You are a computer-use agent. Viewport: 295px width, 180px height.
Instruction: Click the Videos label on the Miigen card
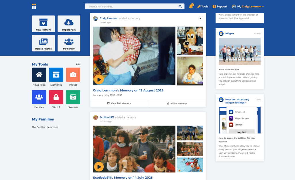click(x=257, y=33)
